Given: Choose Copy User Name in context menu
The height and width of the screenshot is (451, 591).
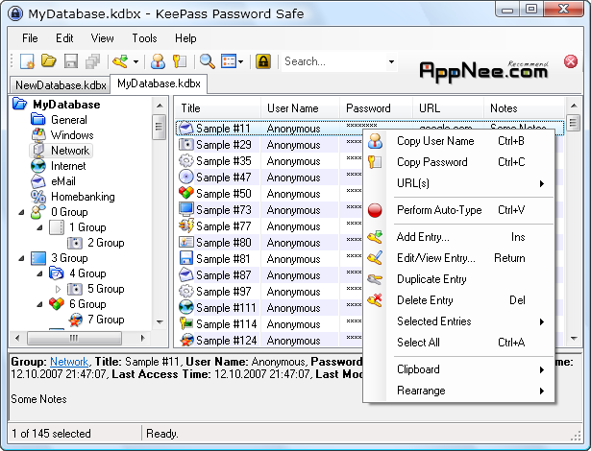Looking at the screenshot, I should click(x=460, y=141).
